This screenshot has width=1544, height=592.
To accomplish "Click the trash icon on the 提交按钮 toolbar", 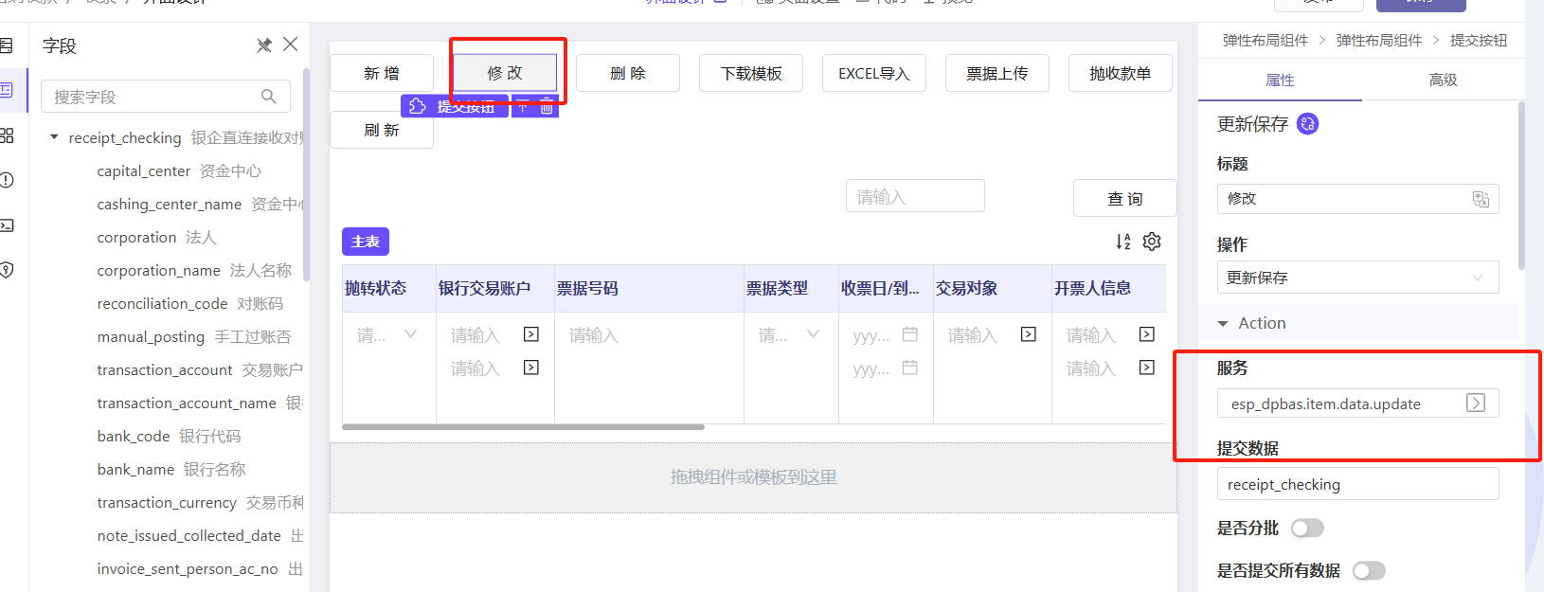I will pos(547,107).
